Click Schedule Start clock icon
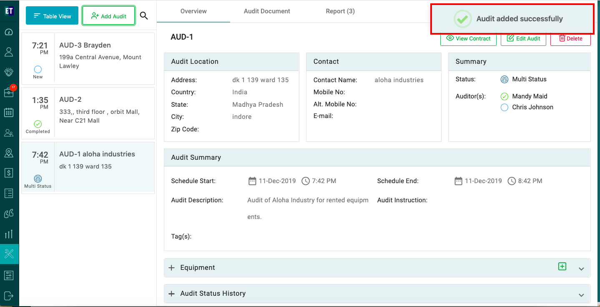 pos(306,181)
